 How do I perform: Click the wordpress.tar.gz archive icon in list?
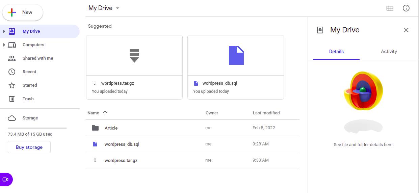(x=95, y=160)
